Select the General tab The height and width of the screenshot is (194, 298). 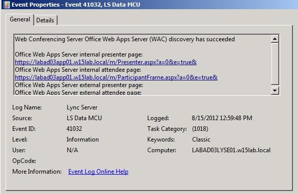20,19
